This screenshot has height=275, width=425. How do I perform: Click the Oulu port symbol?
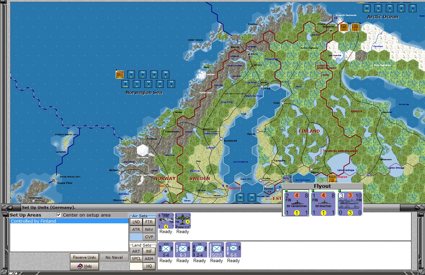pos(283,103)
